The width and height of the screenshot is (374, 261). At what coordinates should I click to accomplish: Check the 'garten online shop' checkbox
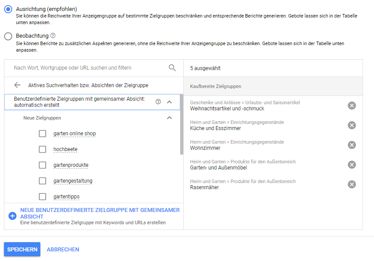[x=43, y=134]
